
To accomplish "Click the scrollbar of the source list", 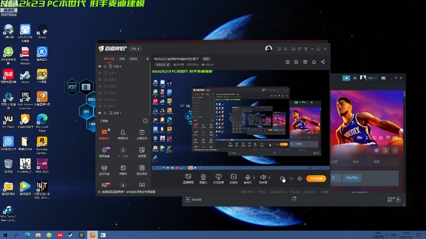I will click(x=150, y=90).
